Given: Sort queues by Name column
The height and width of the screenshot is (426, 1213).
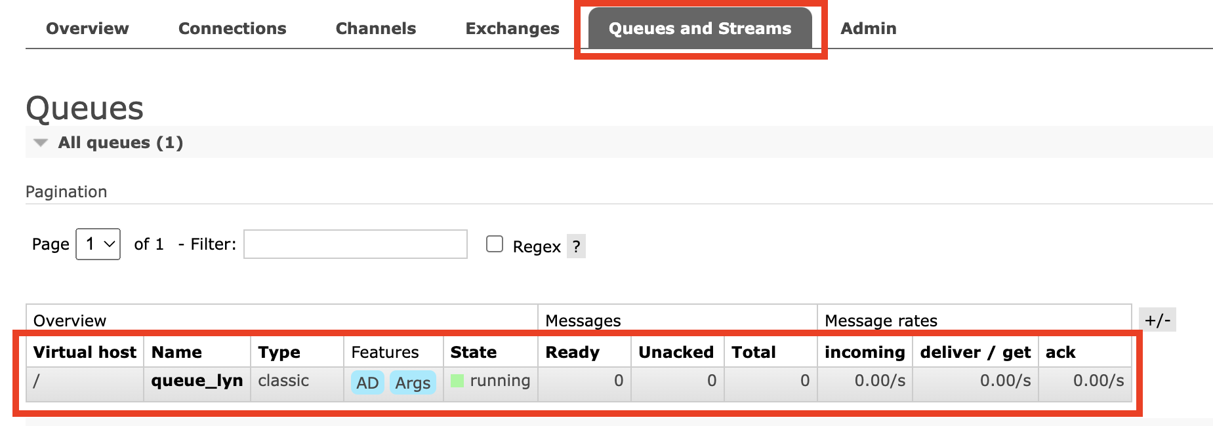Looking at the screenshot, I should click(176, 352).
